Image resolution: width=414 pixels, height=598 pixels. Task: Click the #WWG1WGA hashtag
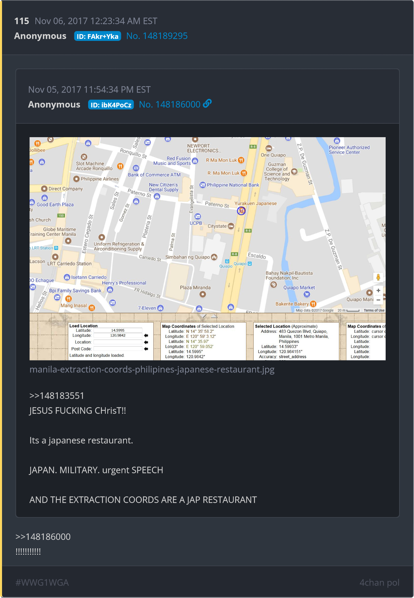pos(42,582)
